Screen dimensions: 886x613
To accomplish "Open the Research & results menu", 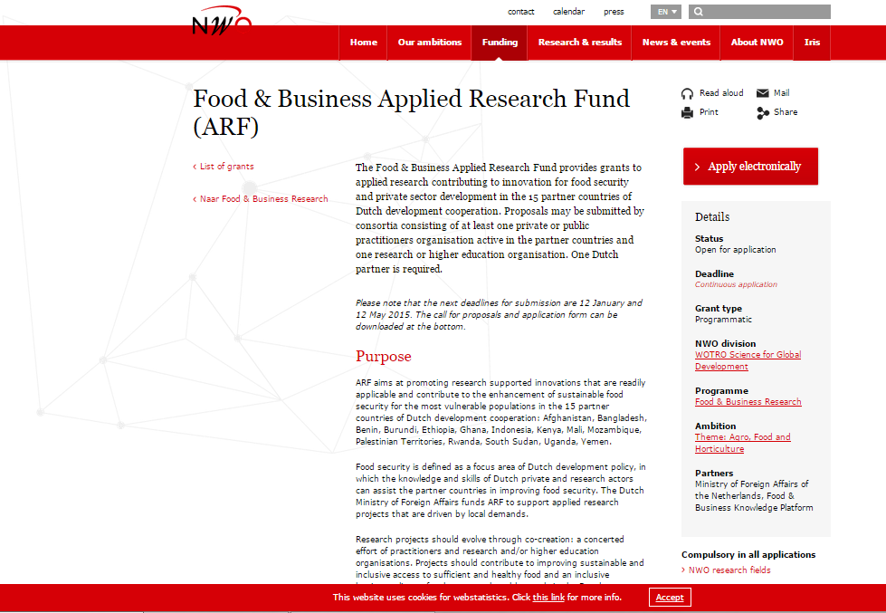I will tap(579, 43).
